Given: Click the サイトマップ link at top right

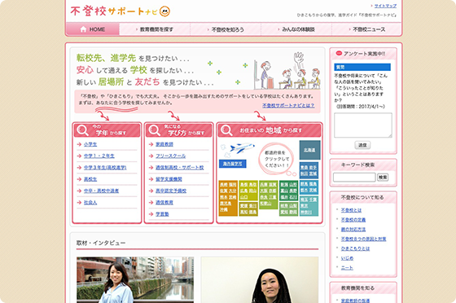Looking at the screenshot, I should pos(385,6).
